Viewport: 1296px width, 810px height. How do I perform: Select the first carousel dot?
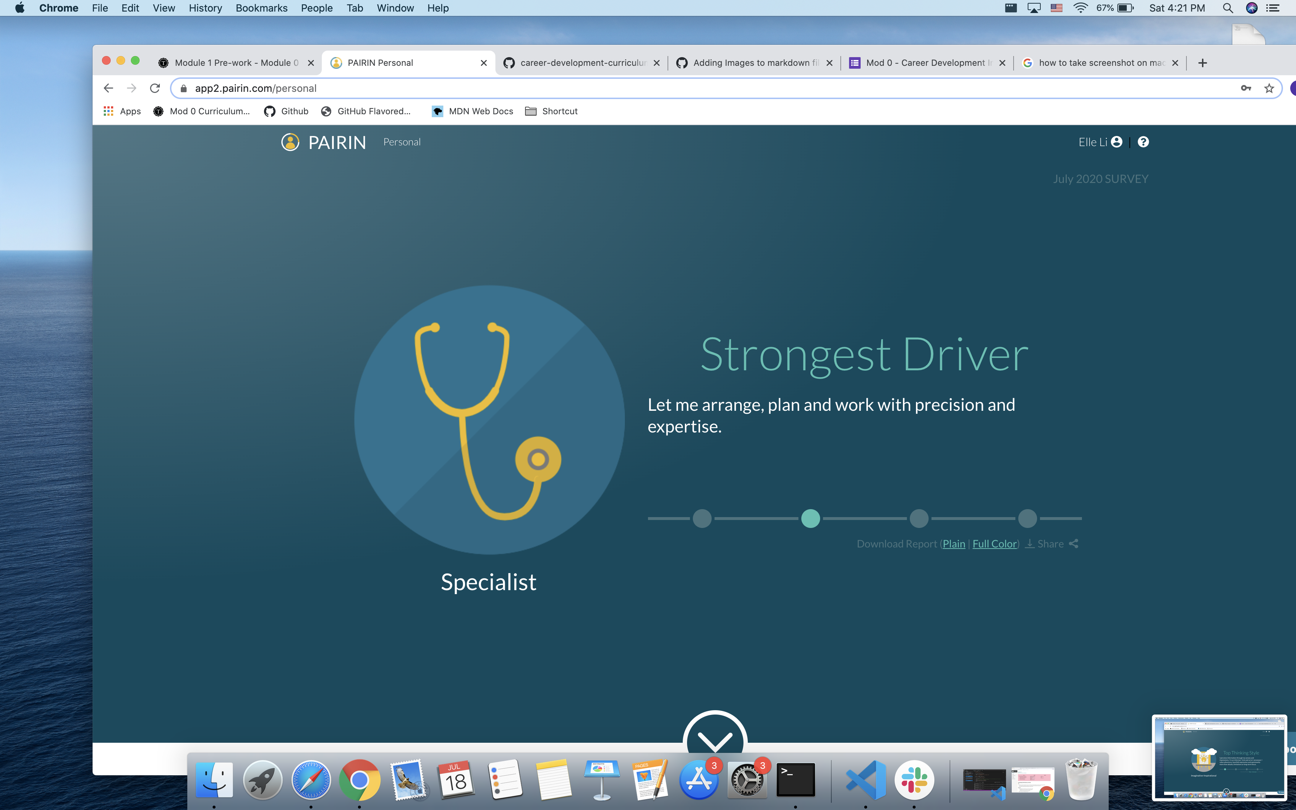click(702, 519)
